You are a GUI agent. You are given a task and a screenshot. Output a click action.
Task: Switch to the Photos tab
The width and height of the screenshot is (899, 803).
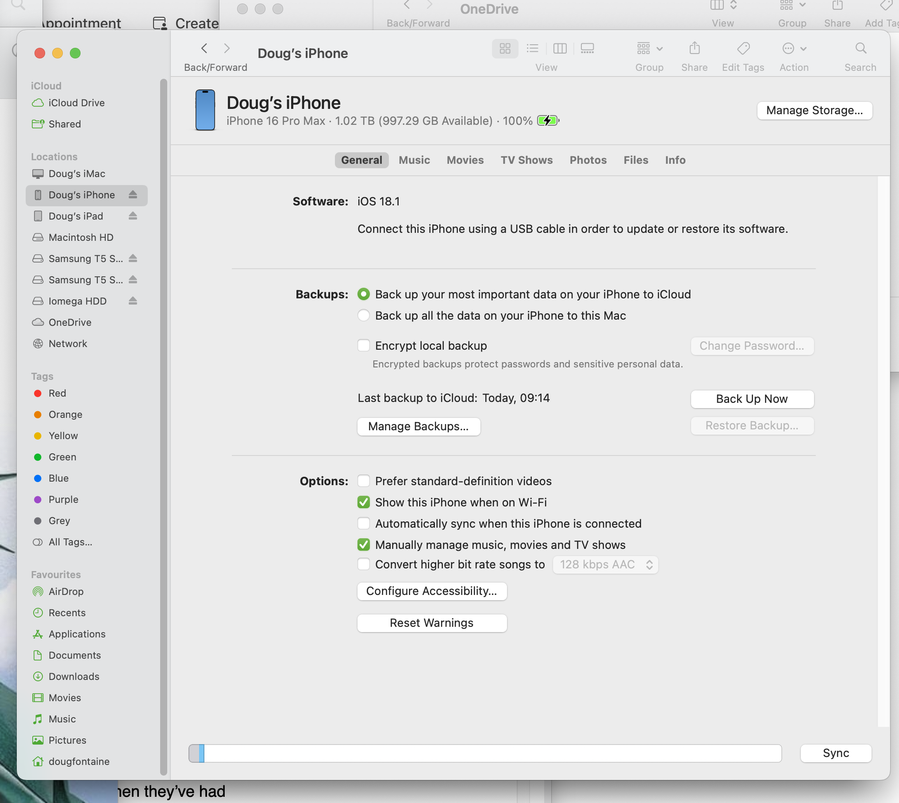(x=588, y=160)
